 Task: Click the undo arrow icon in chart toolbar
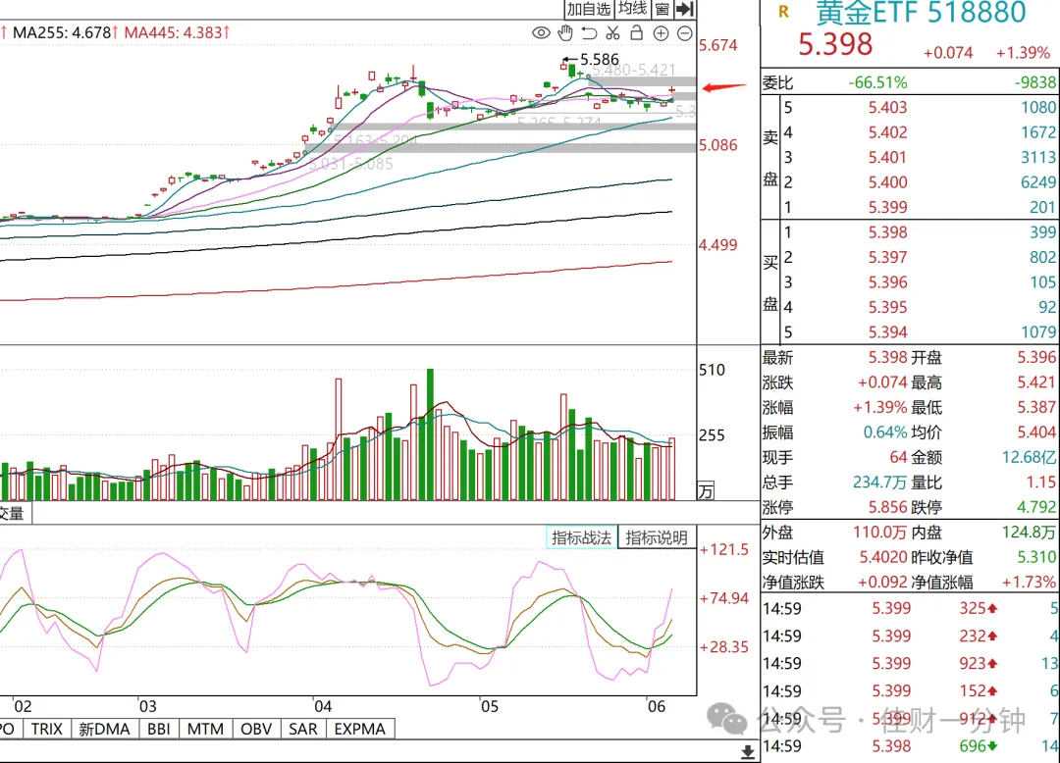[x=589, y=32]
